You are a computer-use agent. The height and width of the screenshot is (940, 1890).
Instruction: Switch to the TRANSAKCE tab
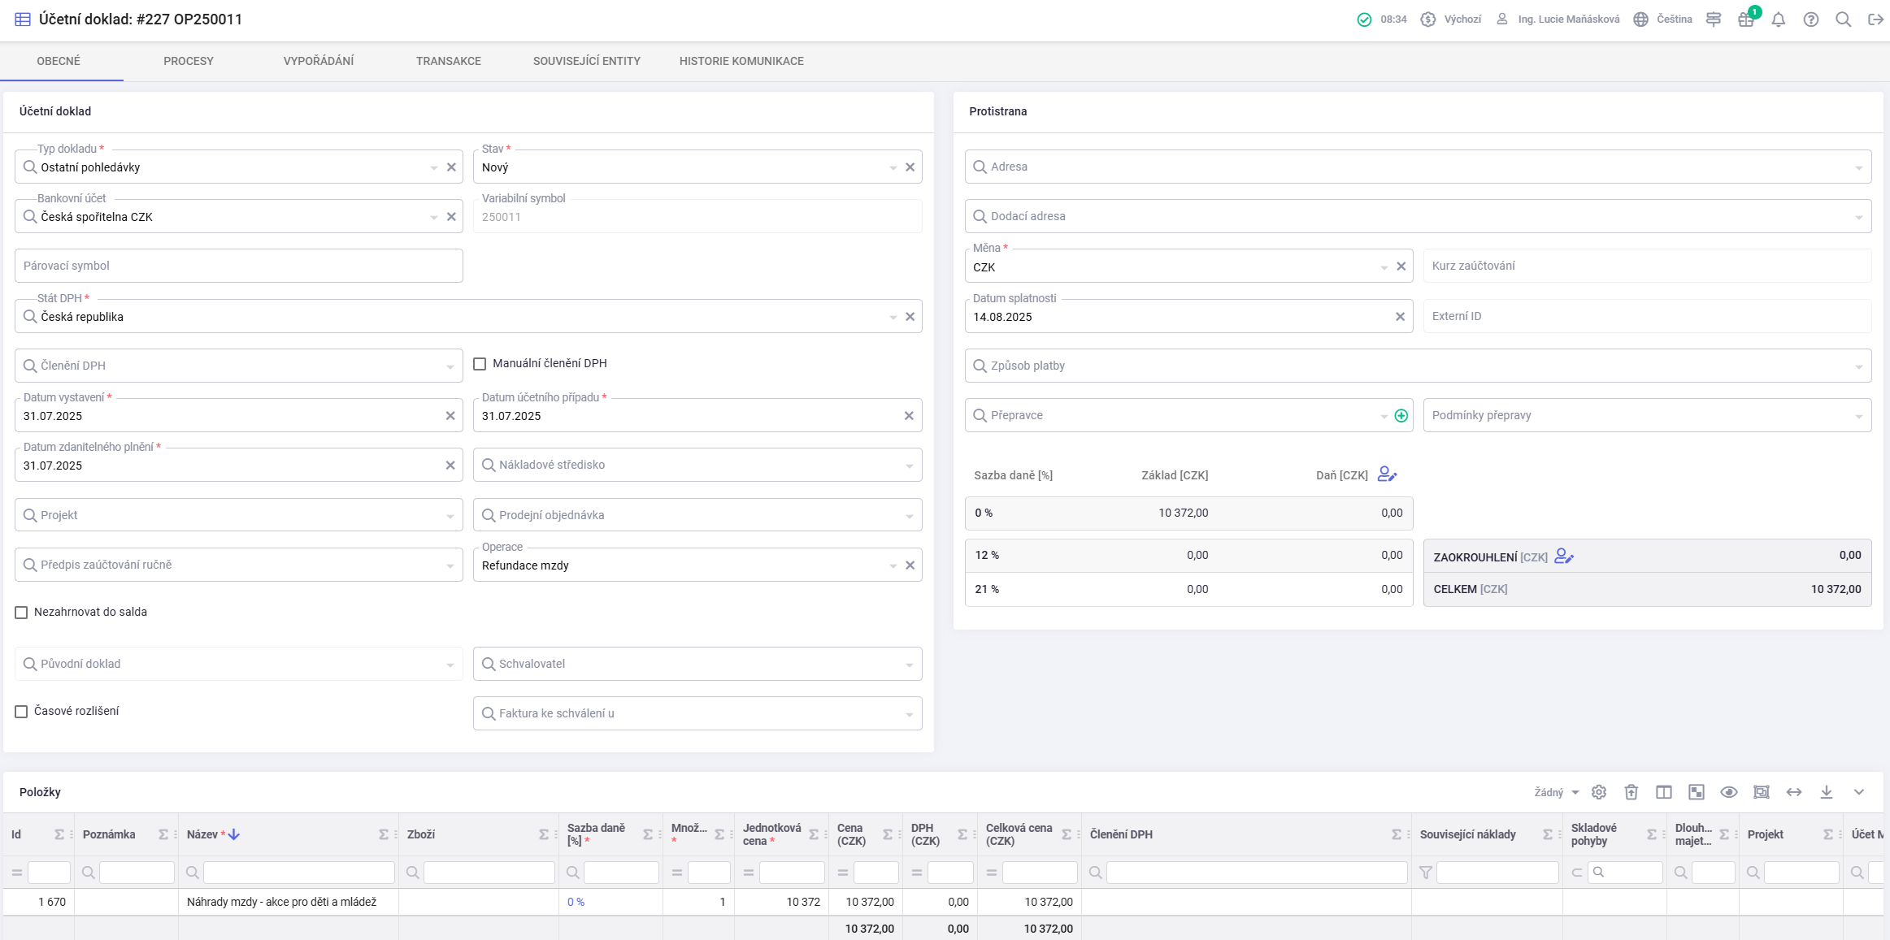point(449,61)
